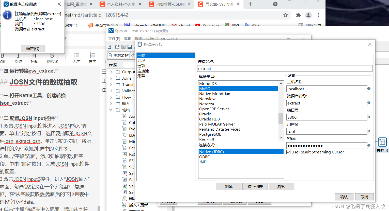Open Chrome profile avatar icon
Screen dimensions: 389x211
click(308, 15)
